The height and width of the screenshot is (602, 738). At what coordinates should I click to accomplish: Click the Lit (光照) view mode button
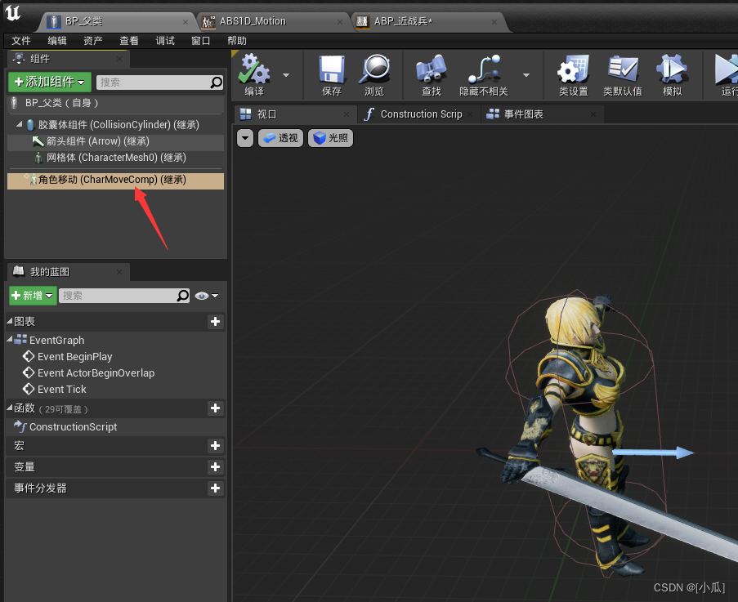coord(330,138)
